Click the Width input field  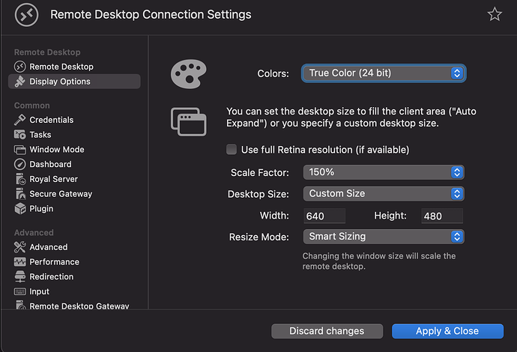[x=324, y=216]
